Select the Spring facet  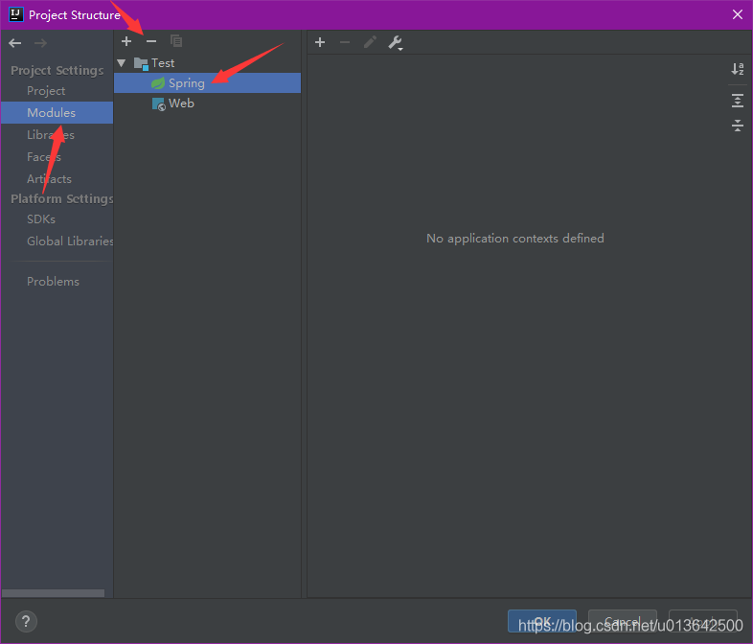(x=208, y=83)
